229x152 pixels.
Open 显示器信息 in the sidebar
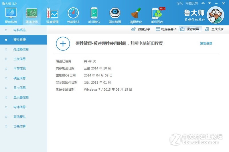(x=23, y=97)
